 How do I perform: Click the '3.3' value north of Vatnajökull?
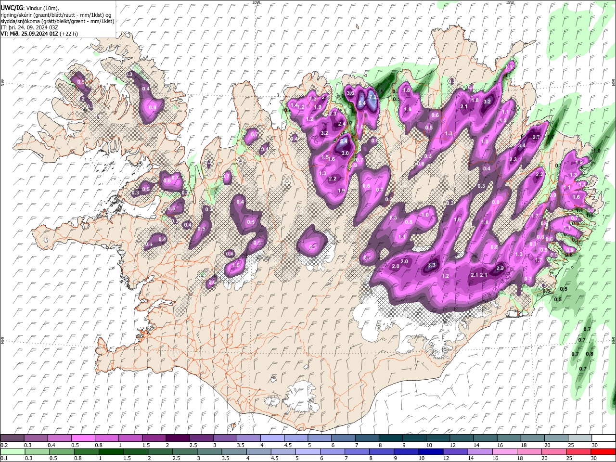432,265
